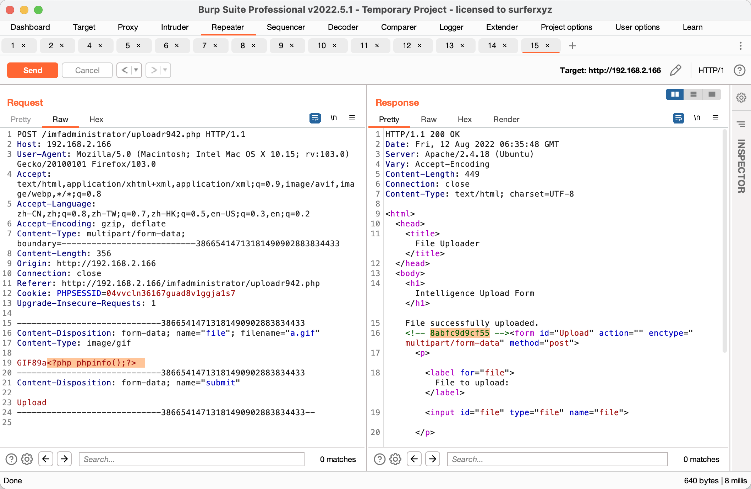Click the Response pane vertical scrollbar

click(x=724, y=241)
